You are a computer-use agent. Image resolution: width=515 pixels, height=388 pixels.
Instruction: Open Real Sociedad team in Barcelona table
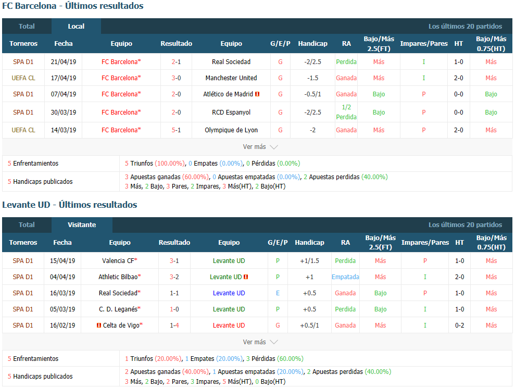coord(231,62)
